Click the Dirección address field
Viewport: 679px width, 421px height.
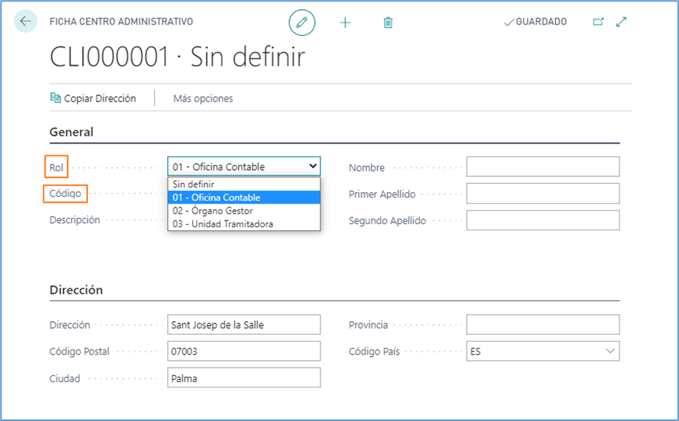click(243, 325)
